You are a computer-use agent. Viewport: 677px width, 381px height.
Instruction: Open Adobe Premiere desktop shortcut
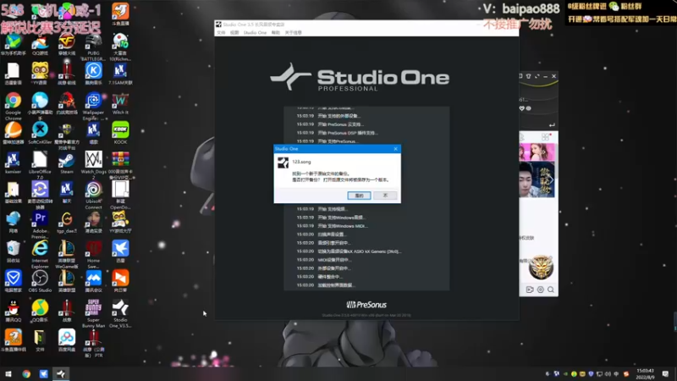coord(40,224)
